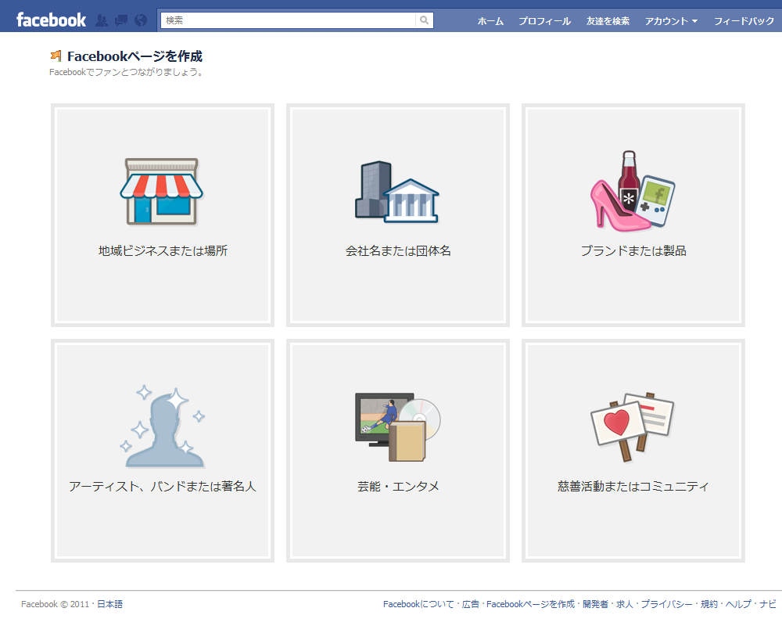The width and height of the screenshot is (782, 626).
Task: Select 地域ビジネスまたは場所 label
Action: (163, 250)
